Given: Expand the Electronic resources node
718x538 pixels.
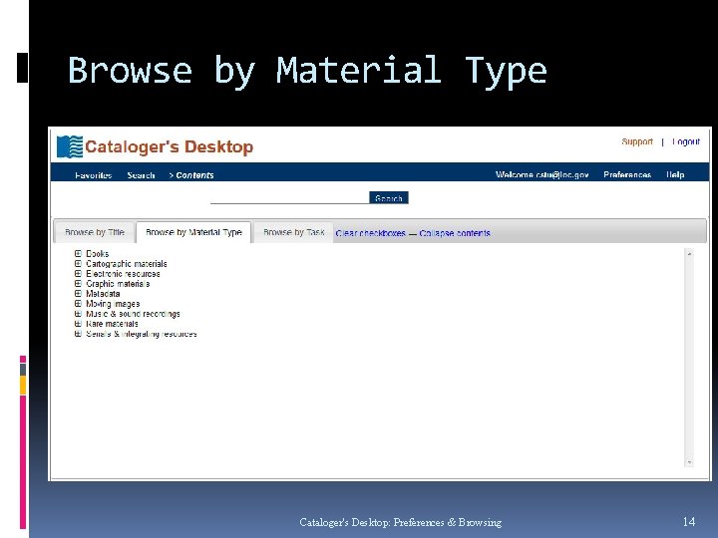Looking at the screenshot, I should (78, 274).
